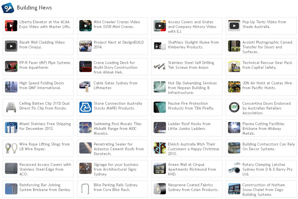Open the Project Next at DesignBUILD 2014 link
Viewport: 298px width, 199px height.
[x=119, y=45]
